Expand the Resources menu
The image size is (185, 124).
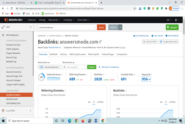54,20
